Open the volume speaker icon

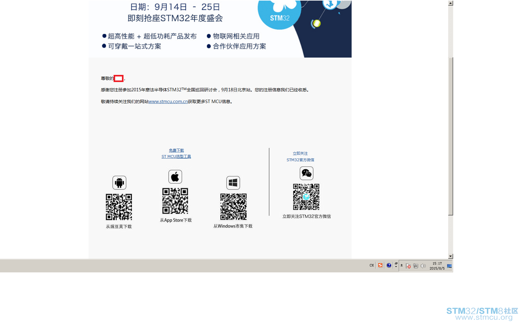coord(423,266)
